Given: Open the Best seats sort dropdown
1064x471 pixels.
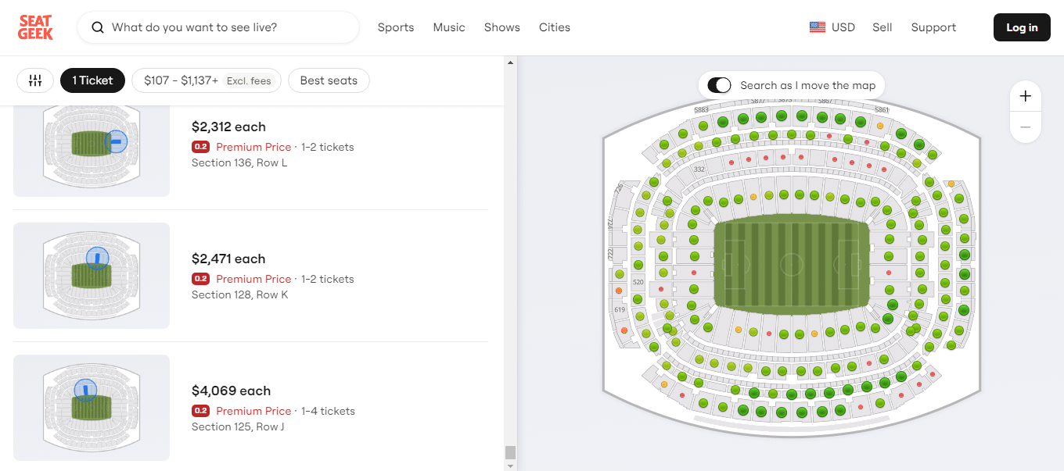Looking at the screenshot, I should point(329,80).
